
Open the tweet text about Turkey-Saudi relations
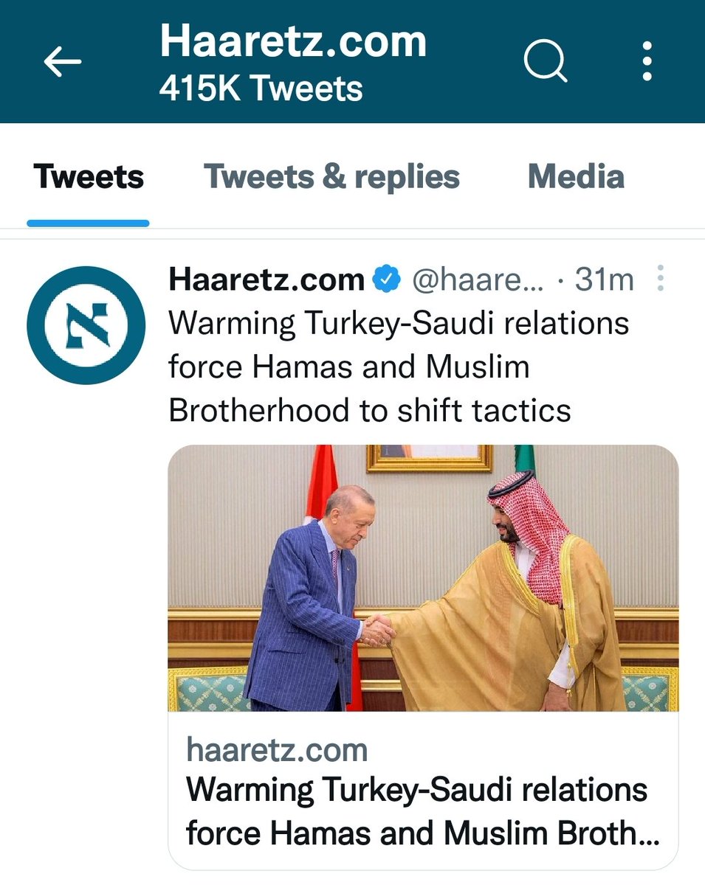tap(399, 367)
